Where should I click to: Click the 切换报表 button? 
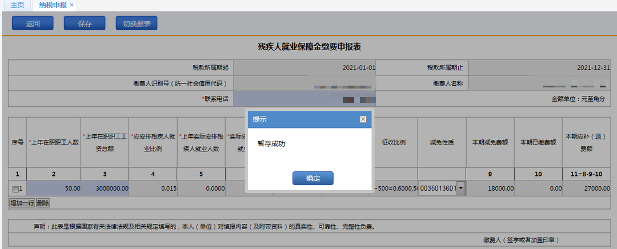137,23
